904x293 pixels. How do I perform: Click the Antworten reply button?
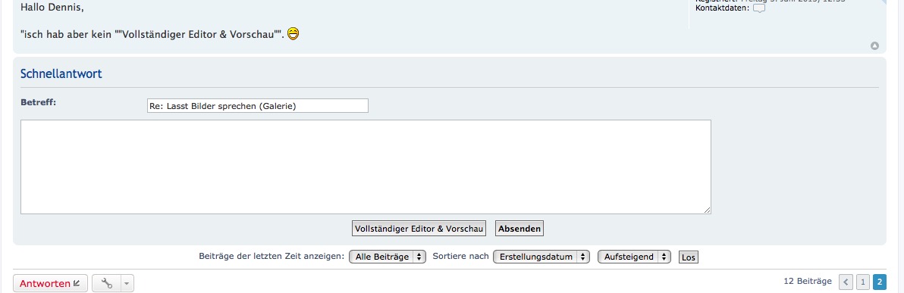pyautogui.click(x=50, y=282)
